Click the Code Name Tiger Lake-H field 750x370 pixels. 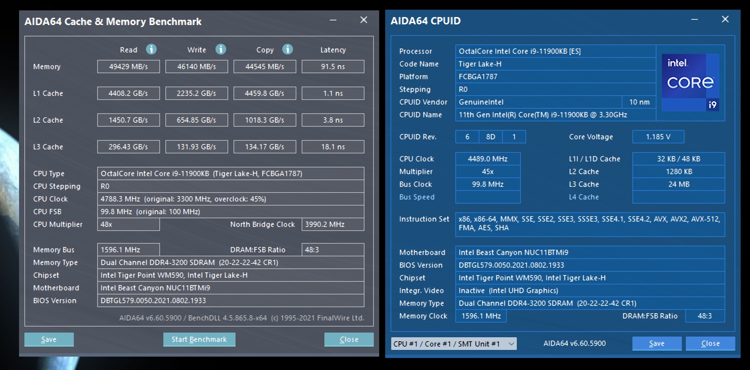(x=556, y=64)
